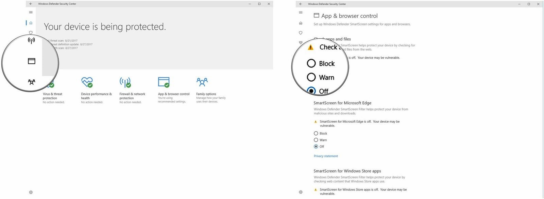
Task: Open the Virus & threat protection tile
Action: pyautogui.click(x=53, y=96)
